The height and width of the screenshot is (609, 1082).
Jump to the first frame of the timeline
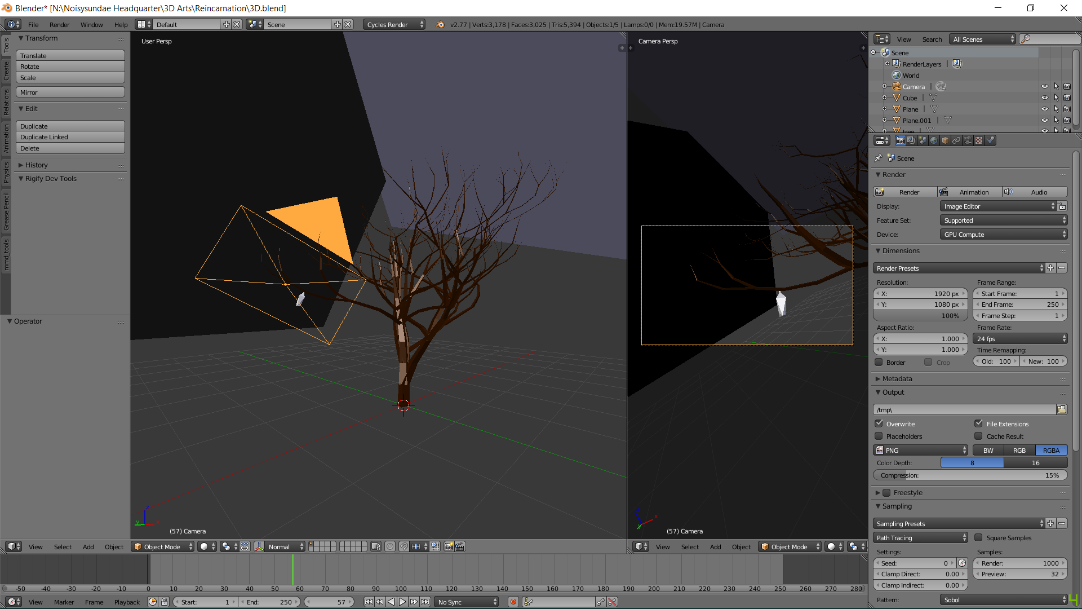click(369, 602)
